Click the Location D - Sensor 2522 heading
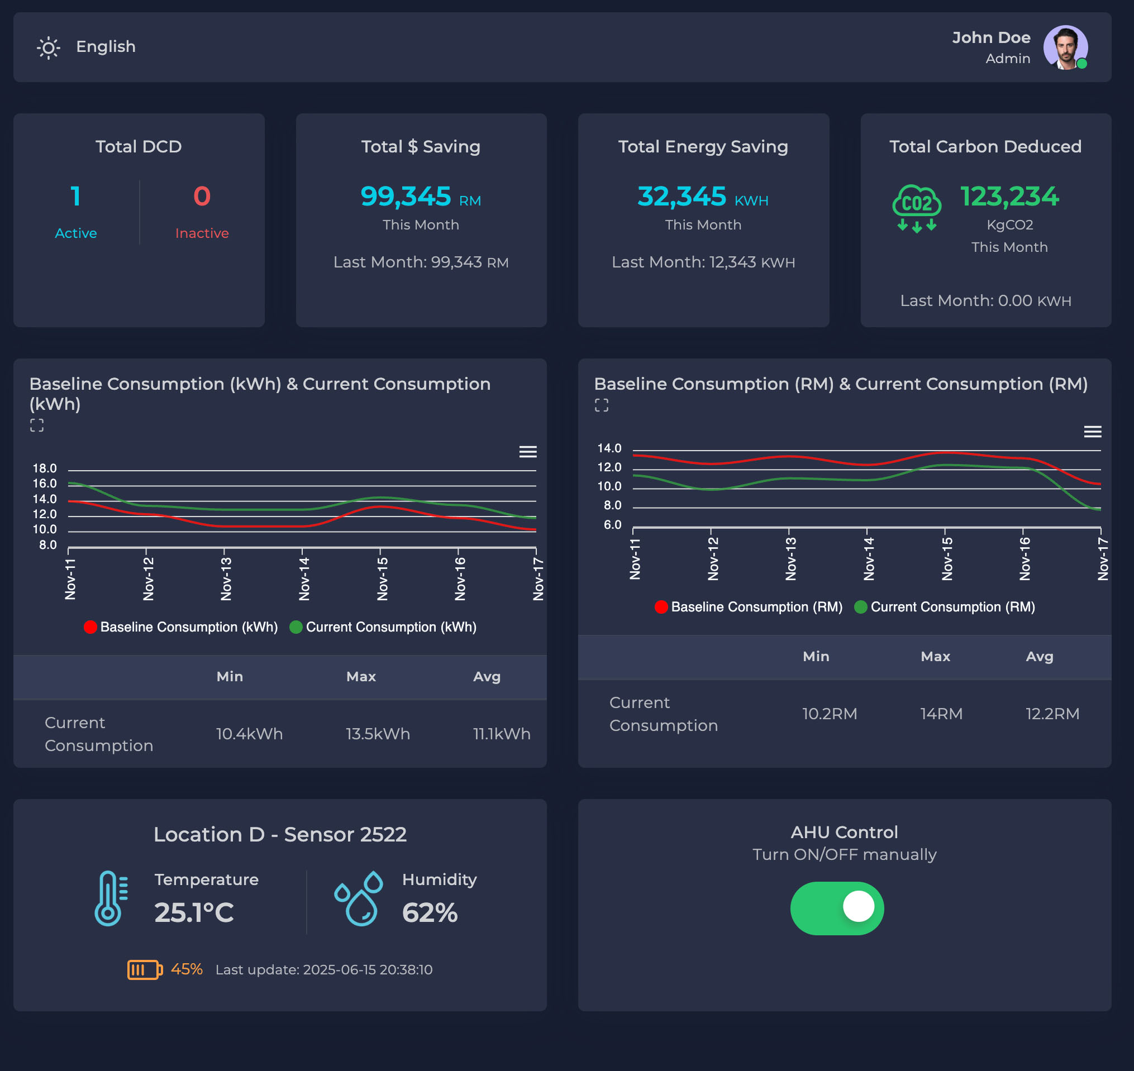Screen dimensions: 1134x1071 tap(280, 835)
